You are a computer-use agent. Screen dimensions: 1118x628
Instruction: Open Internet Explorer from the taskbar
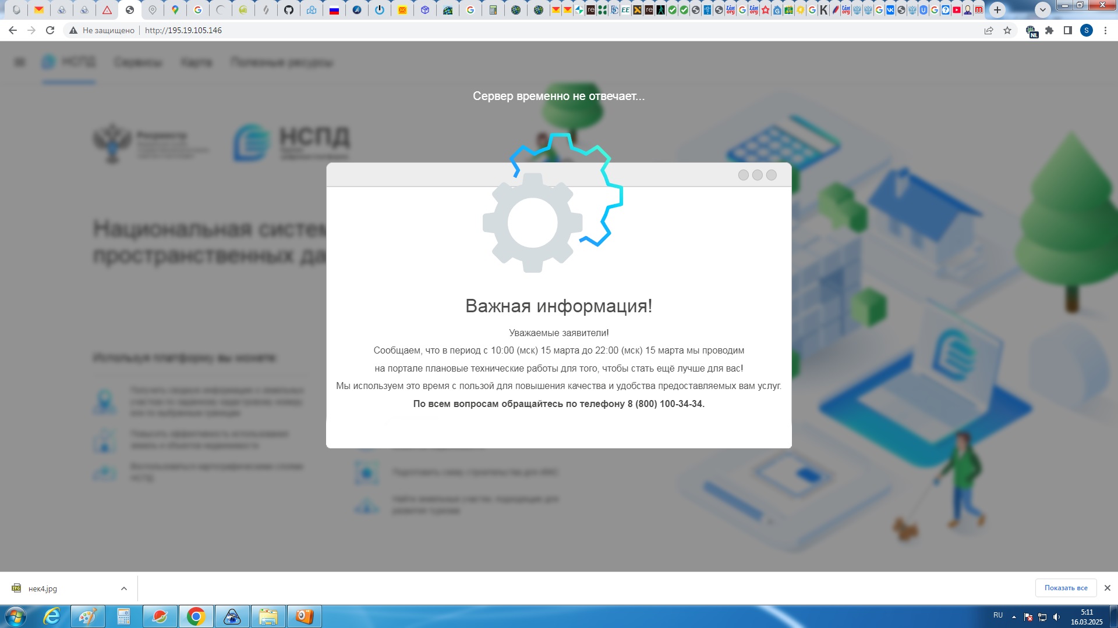pos(52,616)
